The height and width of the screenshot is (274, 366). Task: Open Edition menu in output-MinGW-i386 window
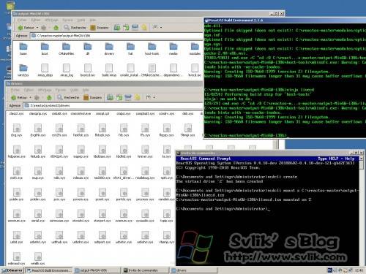(x=36, y=20)
